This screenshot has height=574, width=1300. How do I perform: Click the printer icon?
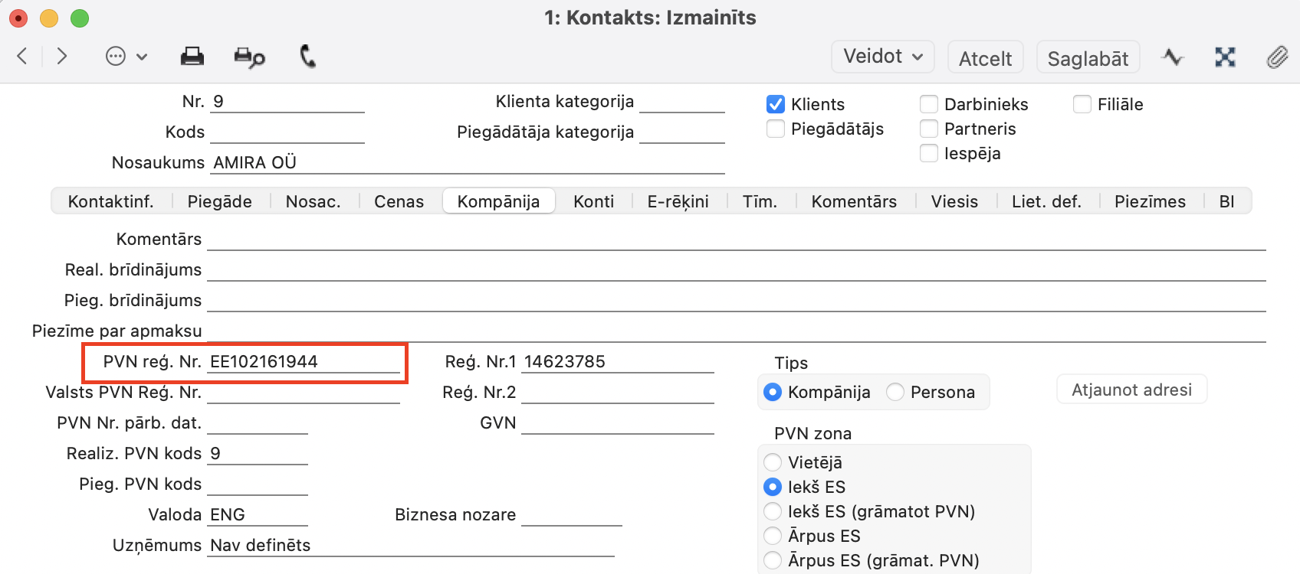192,57
